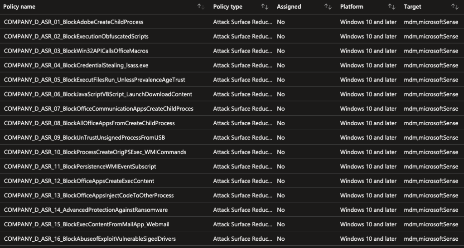Open the ASR_04 BlockCredentialStealing lsass.exe policy
Image resolution: width=464 pixels, height=248 pixels.
click(x=76, y=65)
